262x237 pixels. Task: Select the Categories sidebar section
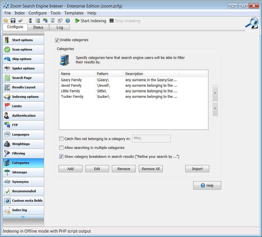(23, 163)
